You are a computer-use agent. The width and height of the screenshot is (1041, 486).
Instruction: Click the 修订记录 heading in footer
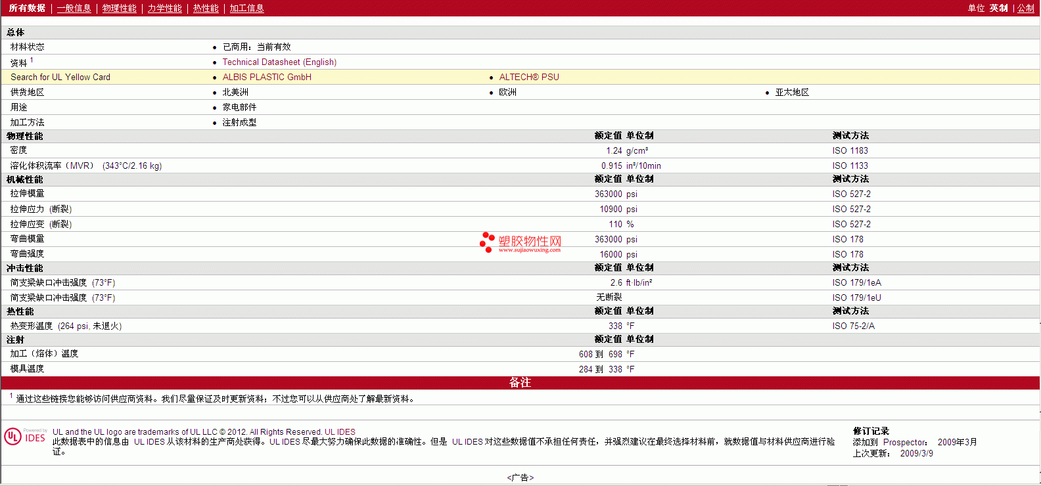pos(871,431)
